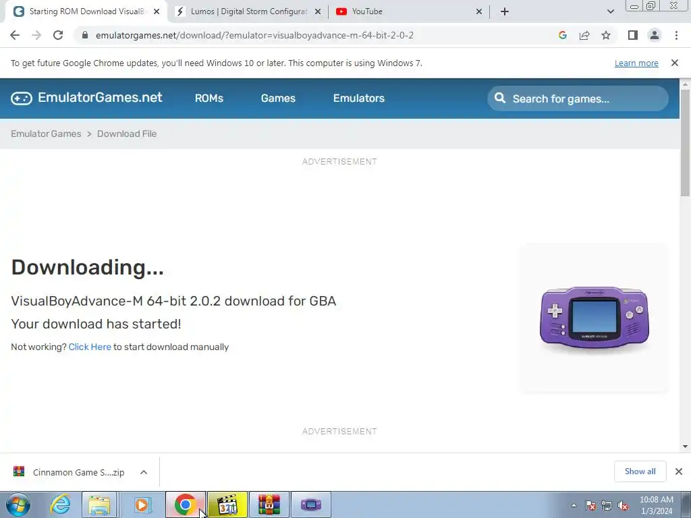Open Windows Media Player in taskbar

(x=142, y=505)
